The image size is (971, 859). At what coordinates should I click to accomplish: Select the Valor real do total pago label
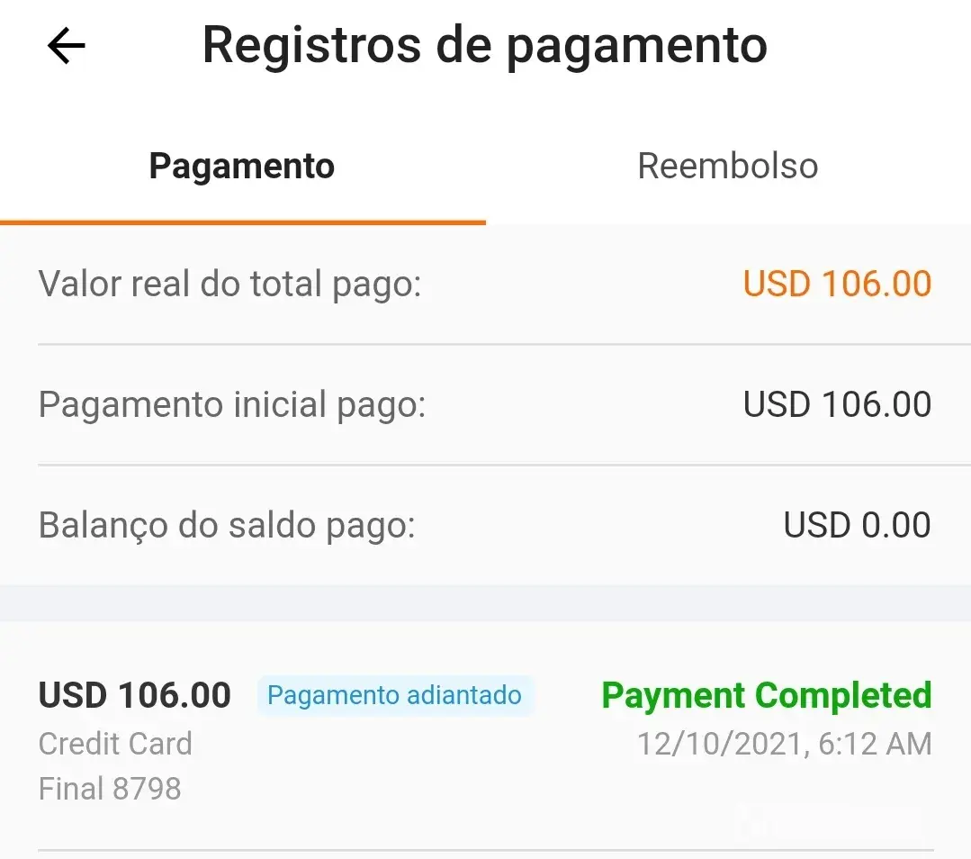point(229,285)
